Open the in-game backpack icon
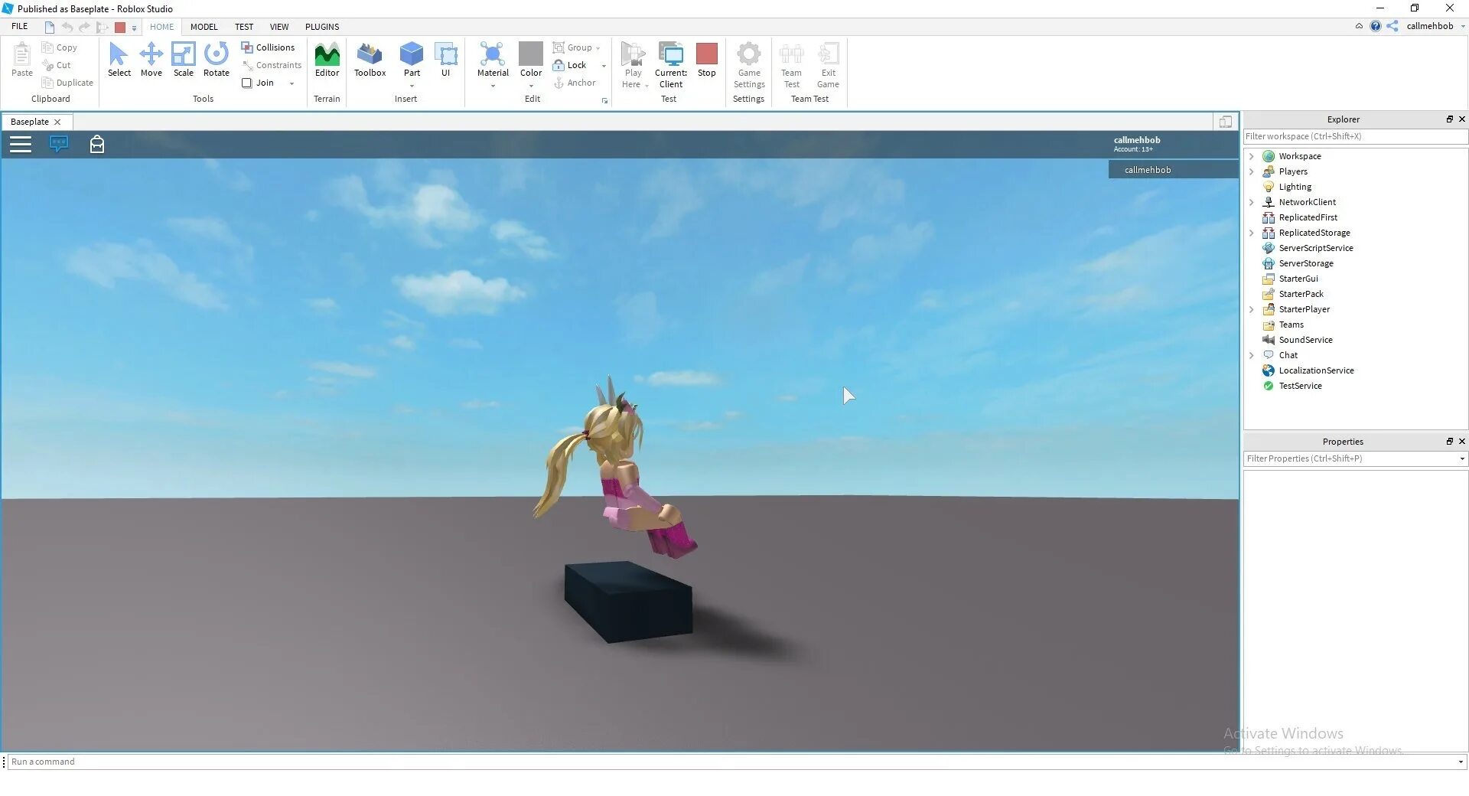This screenshot has height=796, width=1469. pyautogui.click(x=97, y=144)
